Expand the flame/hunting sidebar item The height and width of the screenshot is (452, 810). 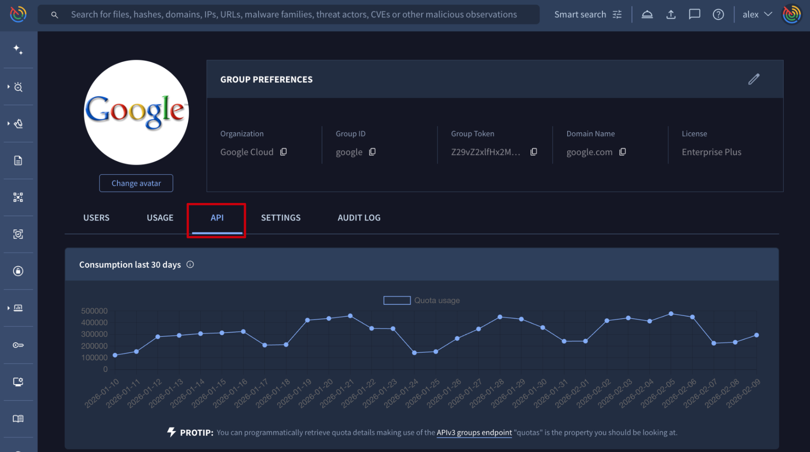click(x=18, y=124)
